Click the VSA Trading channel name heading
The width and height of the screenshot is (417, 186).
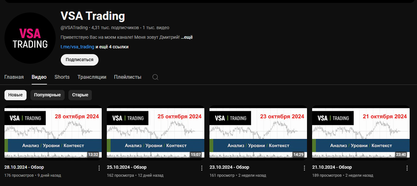pos(93,16)
